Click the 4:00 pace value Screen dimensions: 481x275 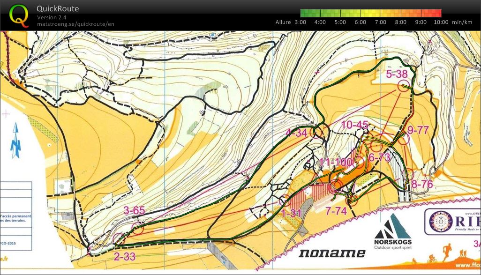(320, 22)
